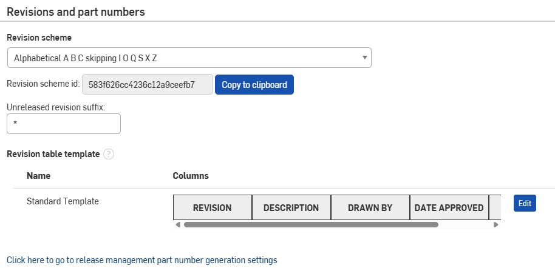Edit the Standard Template
555x268 pixels.
(x=525, y=203)
